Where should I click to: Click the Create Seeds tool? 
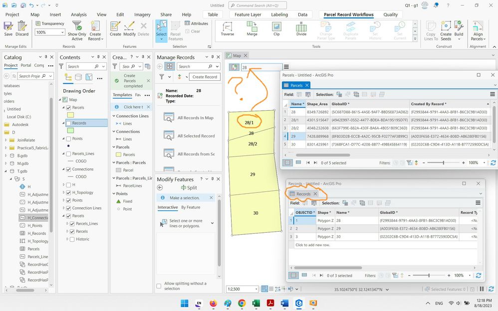[446, 31]
